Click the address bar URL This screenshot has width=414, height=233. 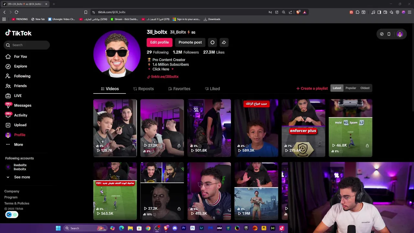pyautogui.click(x=112, y=12)
